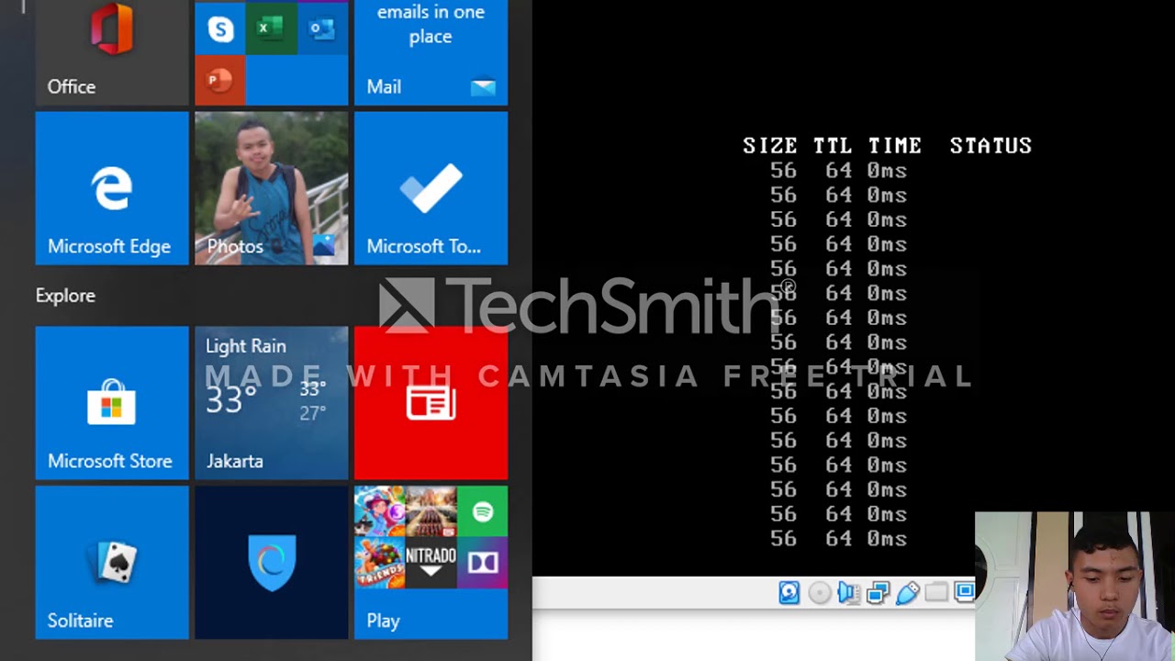Open Outlook in the Office apps tile

323,28
